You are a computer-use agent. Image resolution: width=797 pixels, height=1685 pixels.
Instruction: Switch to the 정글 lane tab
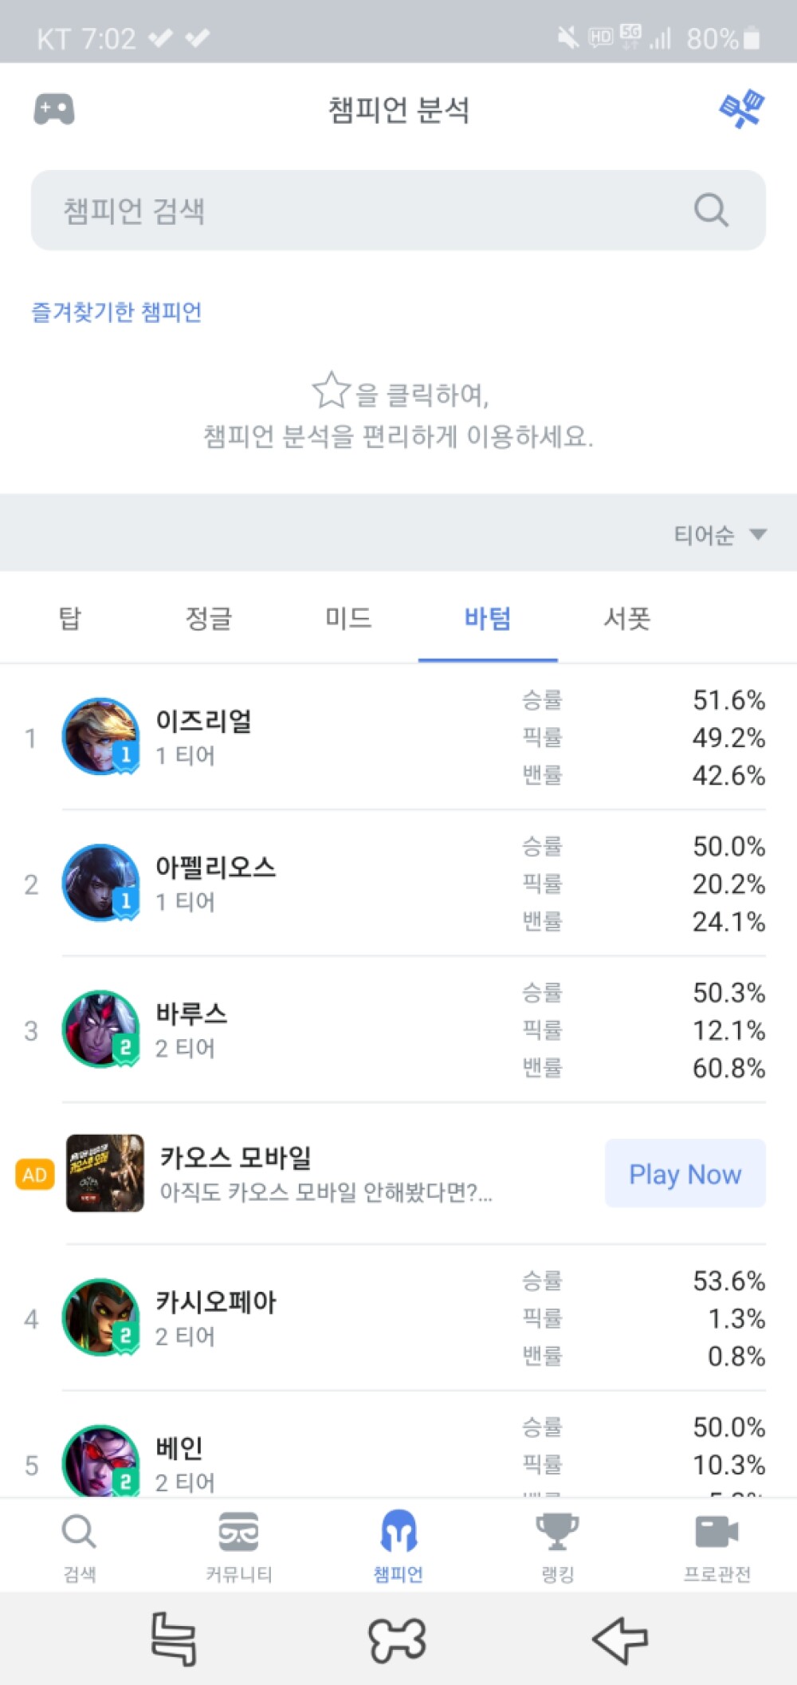[x=209, y=618]
